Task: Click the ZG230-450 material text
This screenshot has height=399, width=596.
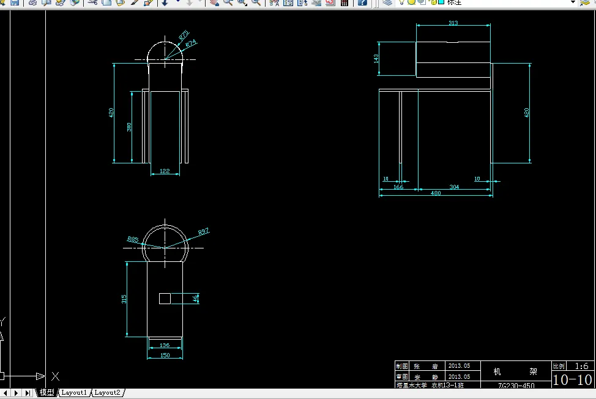Action: 516,386
